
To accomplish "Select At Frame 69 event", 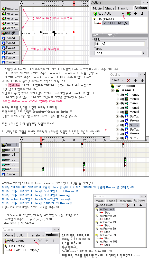I will (x=108, y=228).
